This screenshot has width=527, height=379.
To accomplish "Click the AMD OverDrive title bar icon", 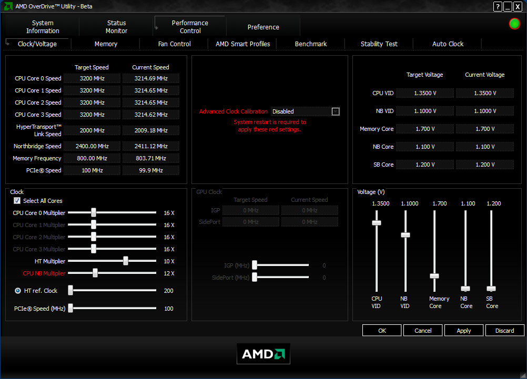I will pos(8,6).
